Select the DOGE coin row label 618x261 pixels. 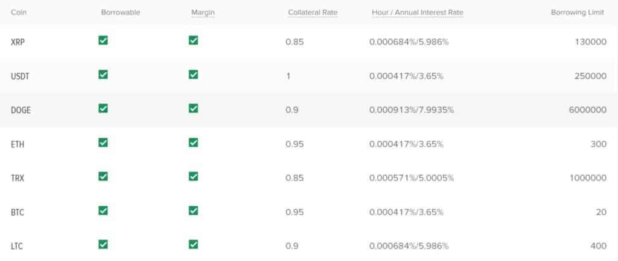21,111
